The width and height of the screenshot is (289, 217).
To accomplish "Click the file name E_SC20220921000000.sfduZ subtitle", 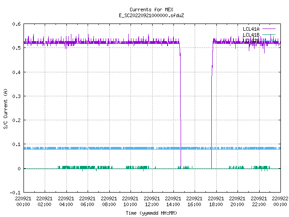I will point(151,15).
